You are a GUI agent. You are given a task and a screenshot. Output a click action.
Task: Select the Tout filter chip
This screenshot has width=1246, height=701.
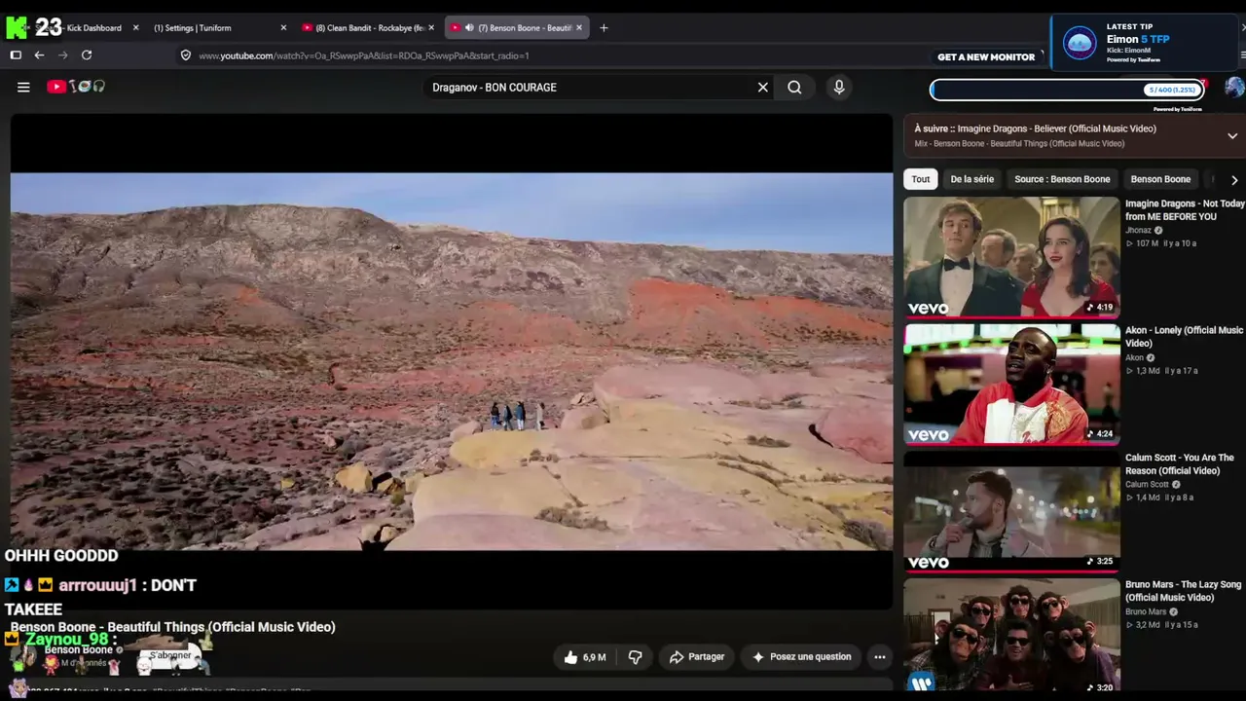(x=921, y=179)
